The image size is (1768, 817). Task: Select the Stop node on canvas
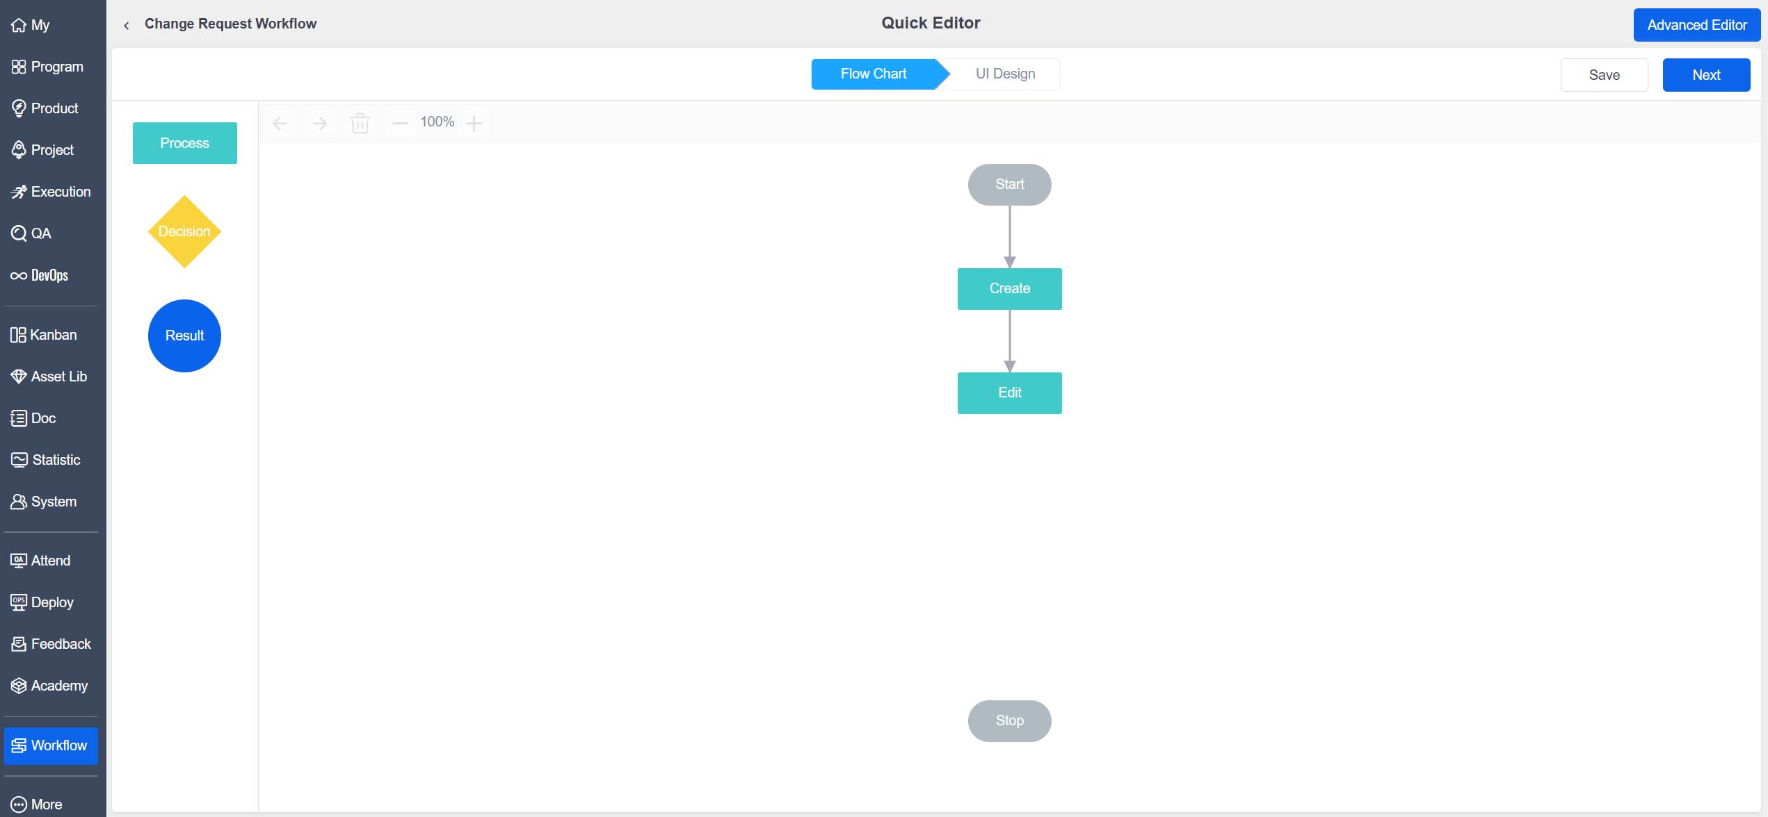coord(1009,720)
